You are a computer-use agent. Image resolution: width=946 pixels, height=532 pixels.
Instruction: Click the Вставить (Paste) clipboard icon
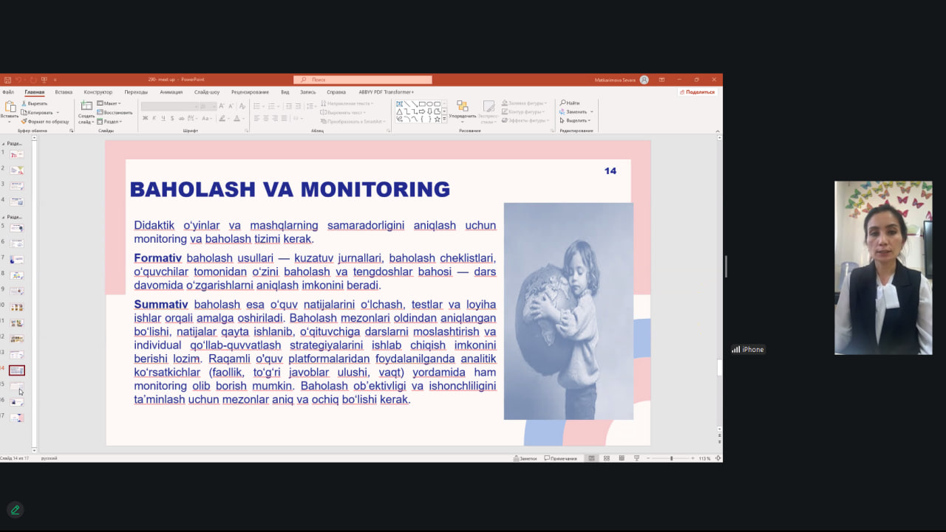coord(10,109)
